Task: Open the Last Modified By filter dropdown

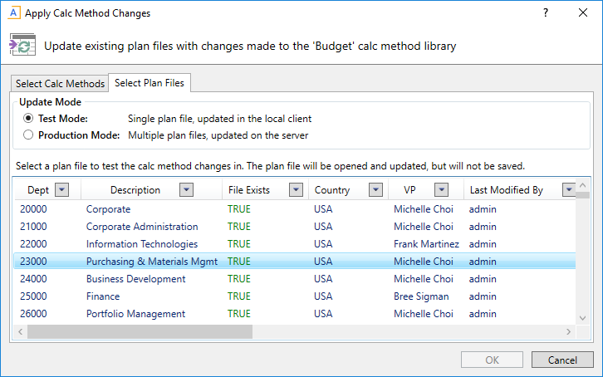Action: [569, 190]
